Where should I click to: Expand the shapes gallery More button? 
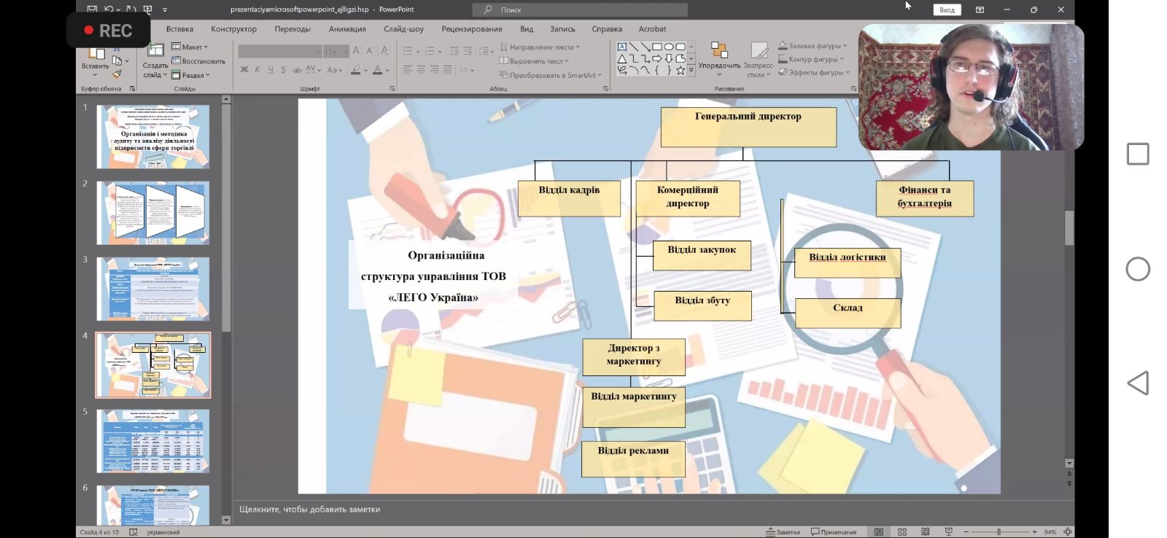[691, 71]
